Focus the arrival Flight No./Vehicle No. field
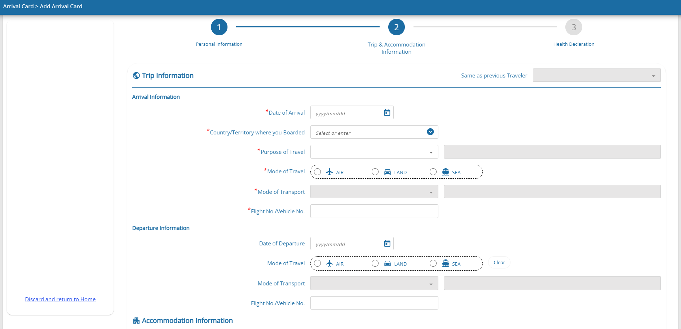 point(374,211)
